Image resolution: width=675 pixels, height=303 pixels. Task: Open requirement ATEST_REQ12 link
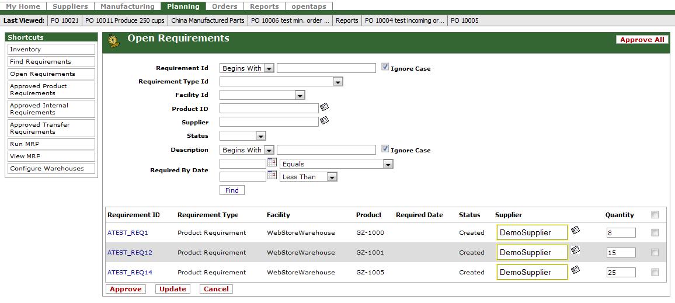130,253
